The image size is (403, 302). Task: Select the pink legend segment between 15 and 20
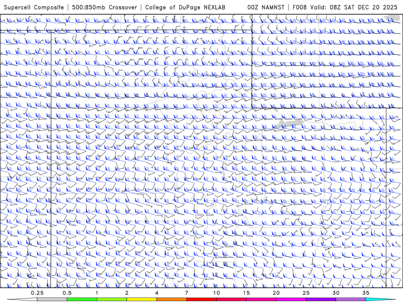[x=261, y=299]
